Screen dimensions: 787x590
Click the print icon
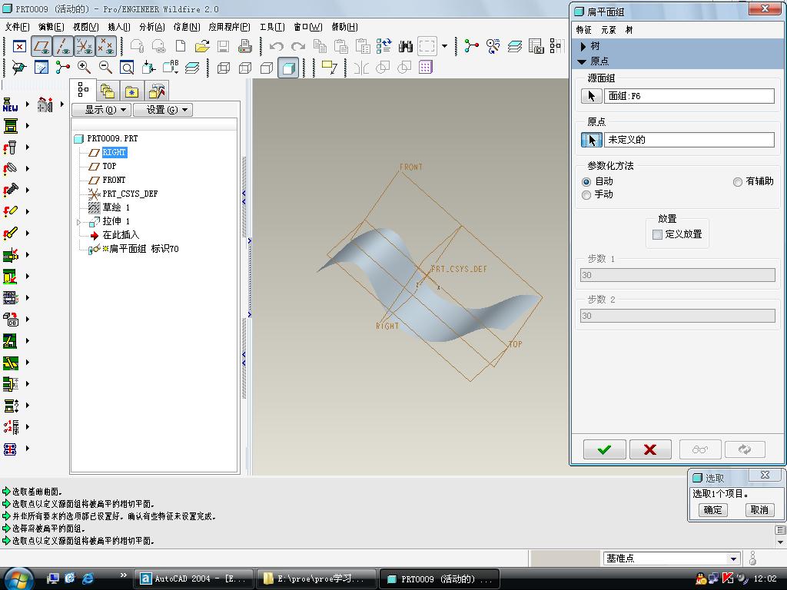coord(245,47)
